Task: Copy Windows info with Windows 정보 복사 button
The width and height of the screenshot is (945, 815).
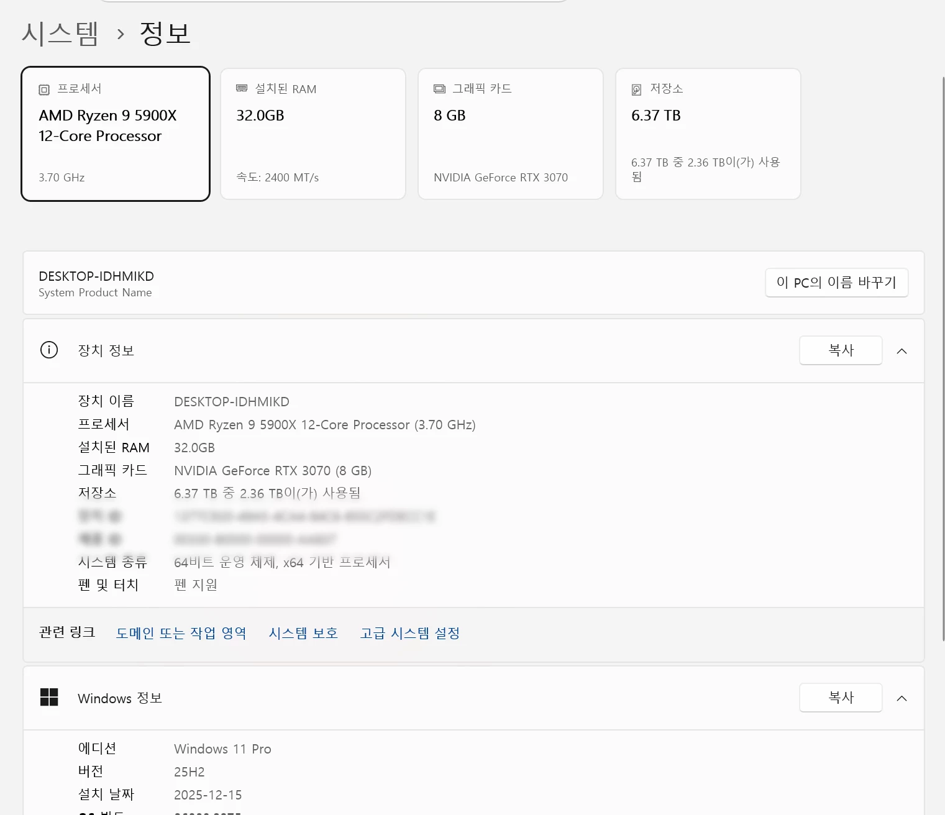Action: pyautogui.click(x=841, y=698)
